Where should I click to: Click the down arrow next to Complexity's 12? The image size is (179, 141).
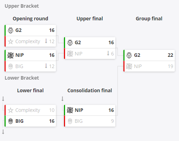click(x=46, y=41)
